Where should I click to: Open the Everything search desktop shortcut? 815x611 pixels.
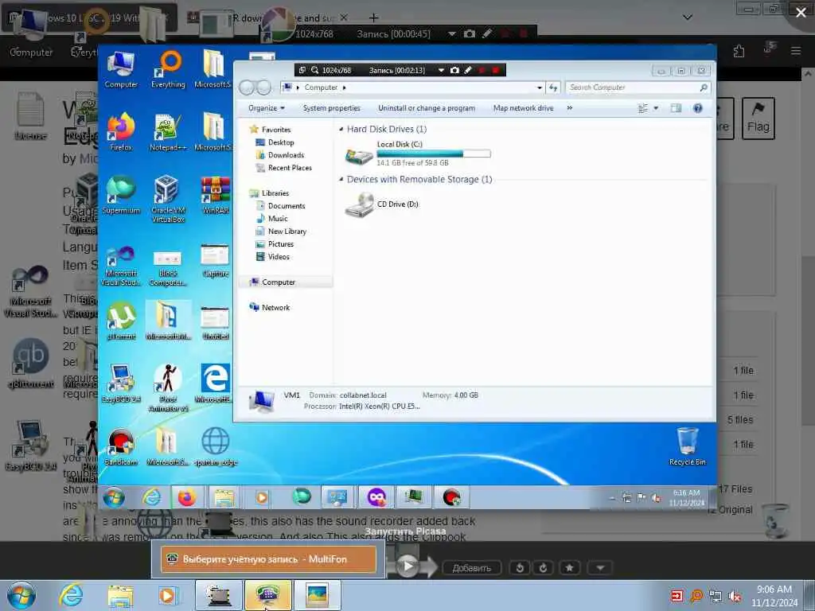coord(168,70)
